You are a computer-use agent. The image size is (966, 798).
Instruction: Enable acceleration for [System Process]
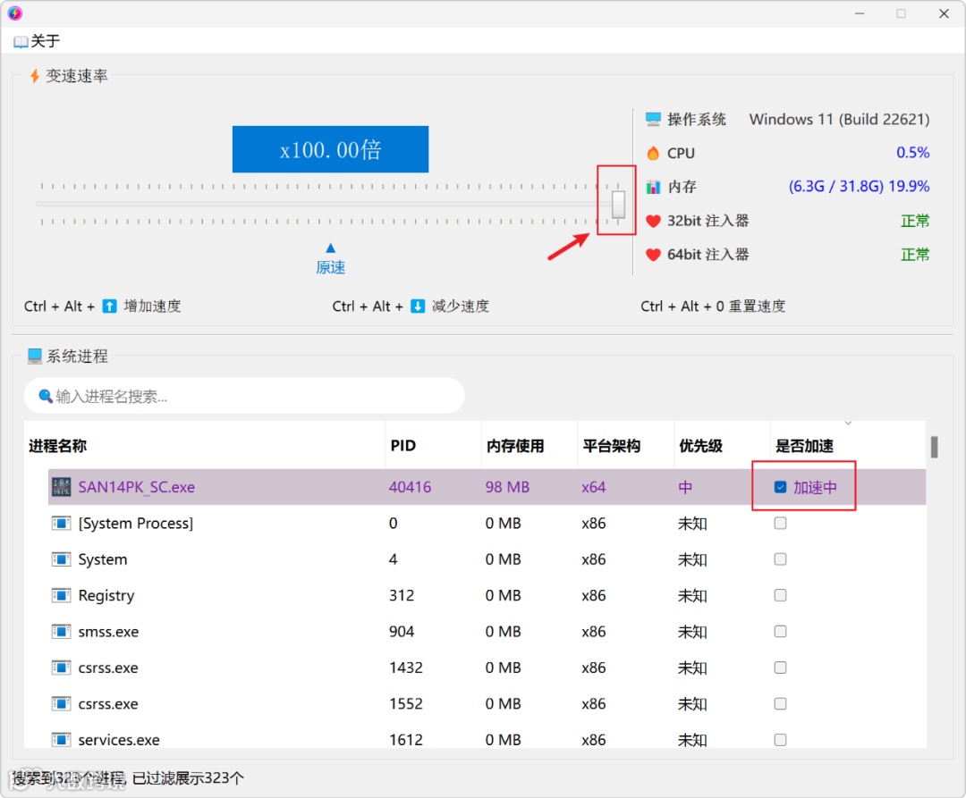coord(780,523)
